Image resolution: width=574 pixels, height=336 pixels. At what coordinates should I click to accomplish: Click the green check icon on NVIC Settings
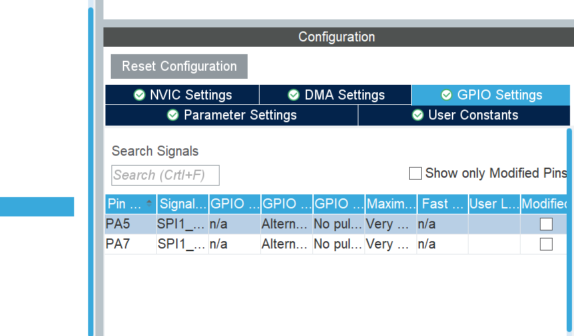tap(139, 95)
